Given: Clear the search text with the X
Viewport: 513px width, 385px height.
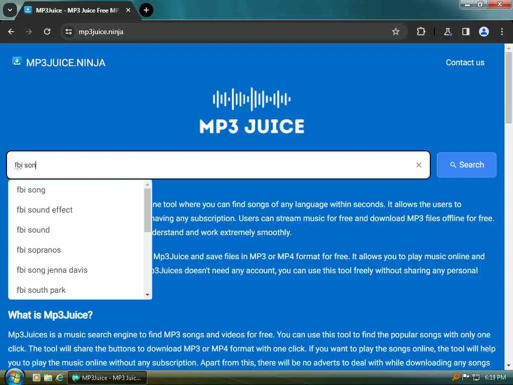Looking at the screenshot, I should 419,165.
